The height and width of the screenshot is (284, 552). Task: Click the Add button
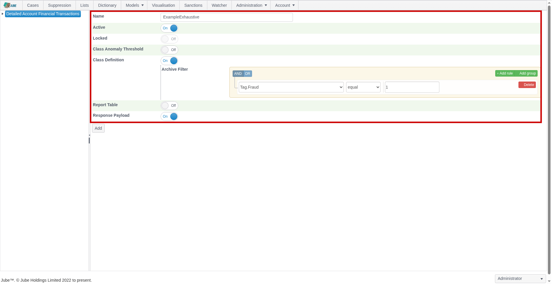point(98,128)
